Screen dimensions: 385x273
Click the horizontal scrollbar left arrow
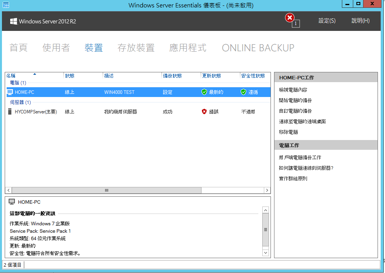coord(8,190)
